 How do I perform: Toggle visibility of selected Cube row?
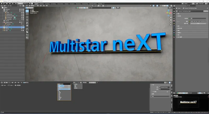coord(21,27)
